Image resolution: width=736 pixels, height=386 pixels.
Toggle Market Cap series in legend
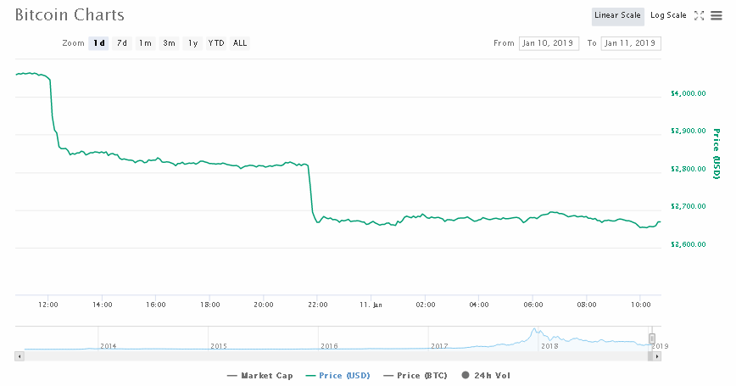coord(260,375)
